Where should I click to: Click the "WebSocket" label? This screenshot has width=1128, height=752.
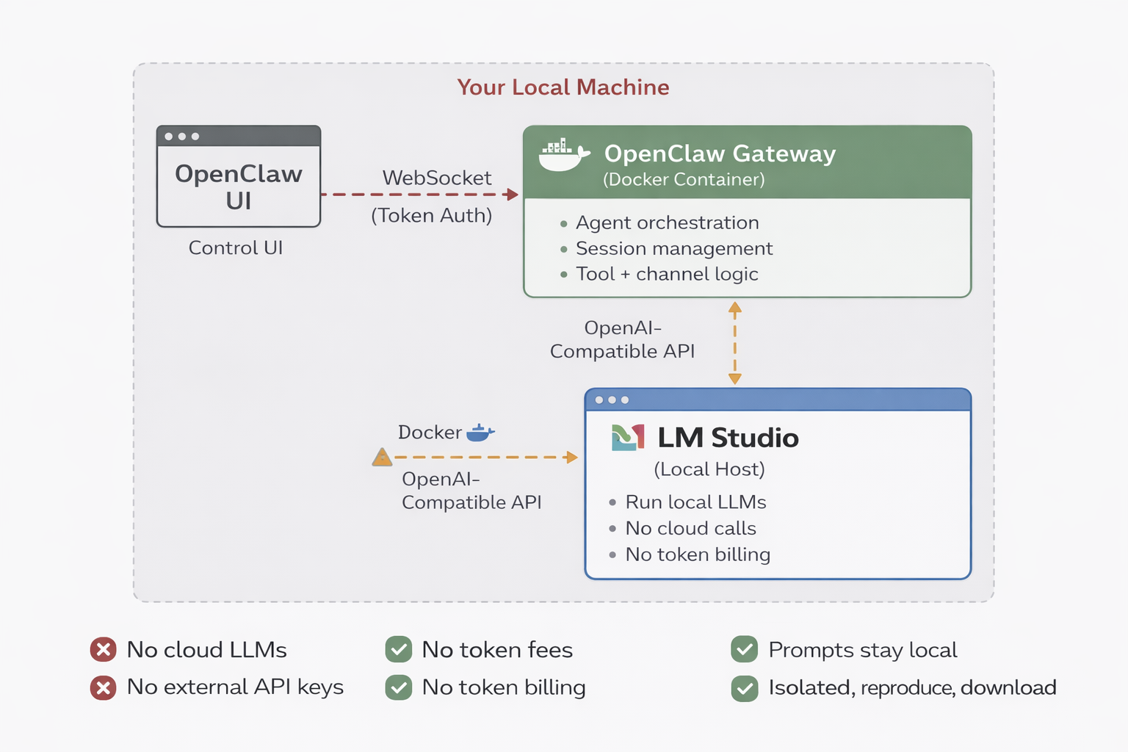437,178
